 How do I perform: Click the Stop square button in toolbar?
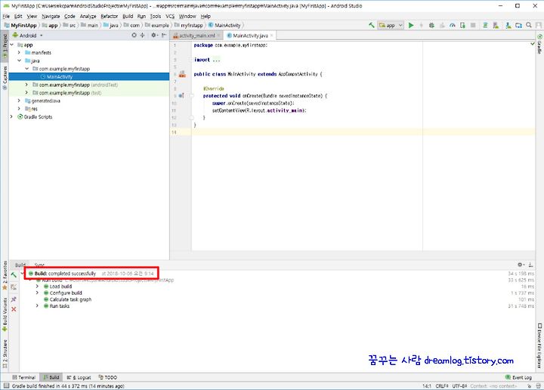point(473,25)
